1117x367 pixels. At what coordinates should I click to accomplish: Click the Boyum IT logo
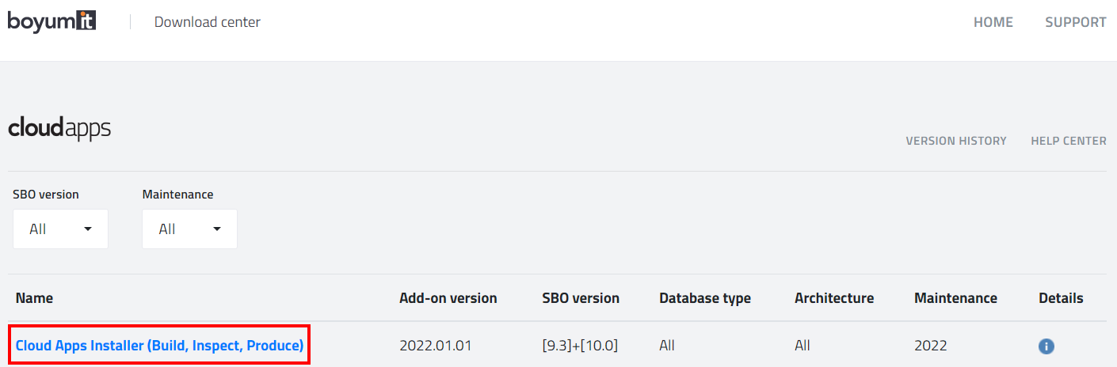tap(51, 21)
